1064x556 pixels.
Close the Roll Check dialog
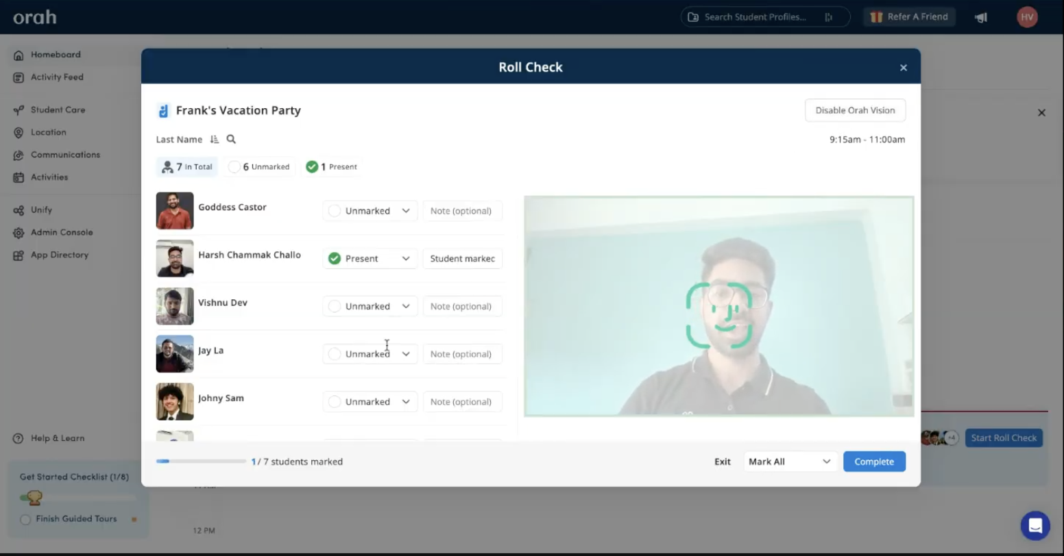[x=904, y=67]
